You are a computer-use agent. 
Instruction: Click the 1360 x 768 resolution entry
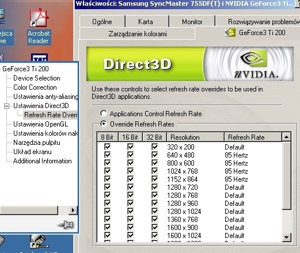pyautogui.click(x=183, y=219)
